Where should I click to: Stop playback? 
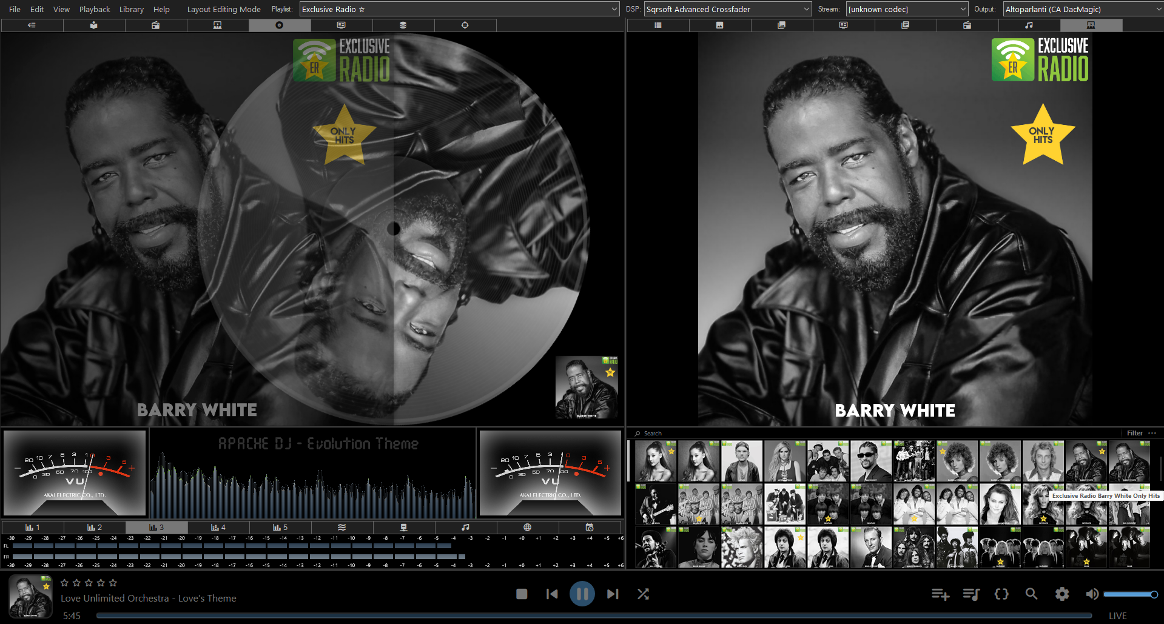[x=522, y=594]
